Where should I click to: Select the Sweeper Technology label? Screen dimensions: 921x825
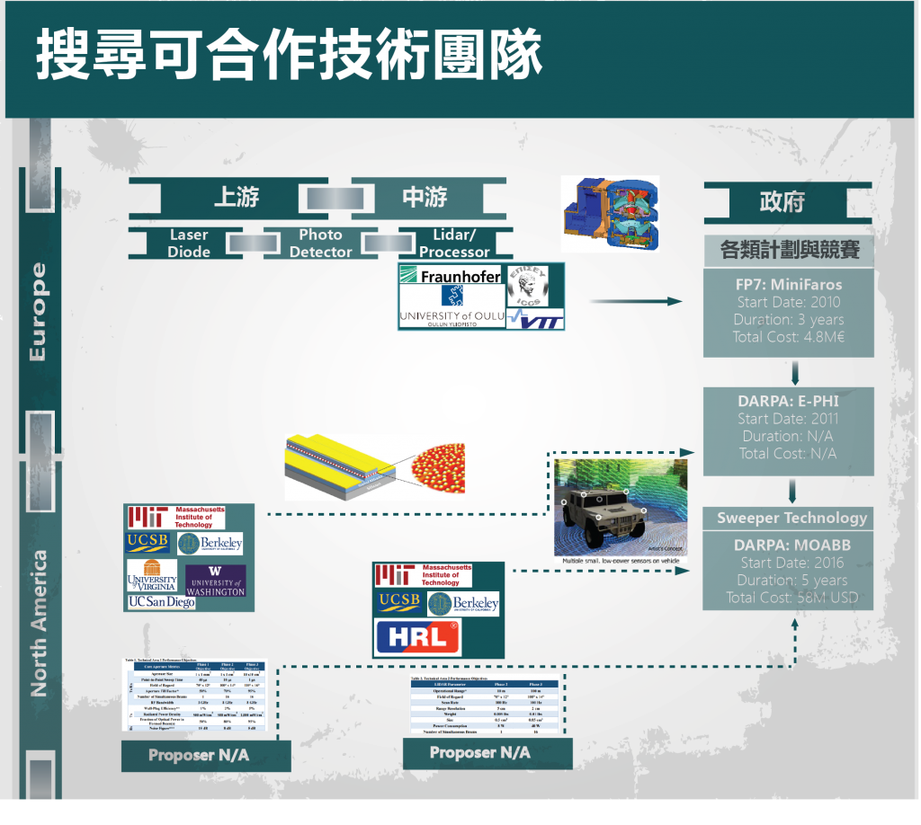pos(791,519)
